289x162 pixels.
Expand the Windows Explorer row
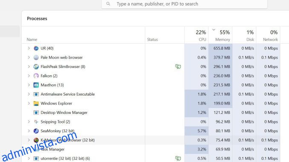tap(29, 103)
